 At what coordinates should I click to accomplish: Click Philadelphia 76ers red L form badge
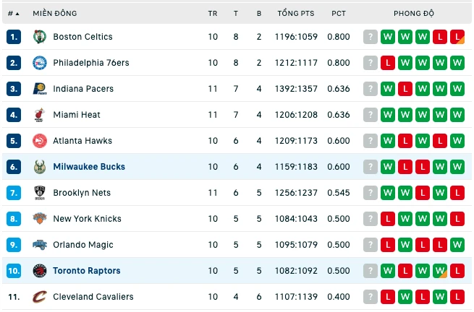tap(388, 63)
